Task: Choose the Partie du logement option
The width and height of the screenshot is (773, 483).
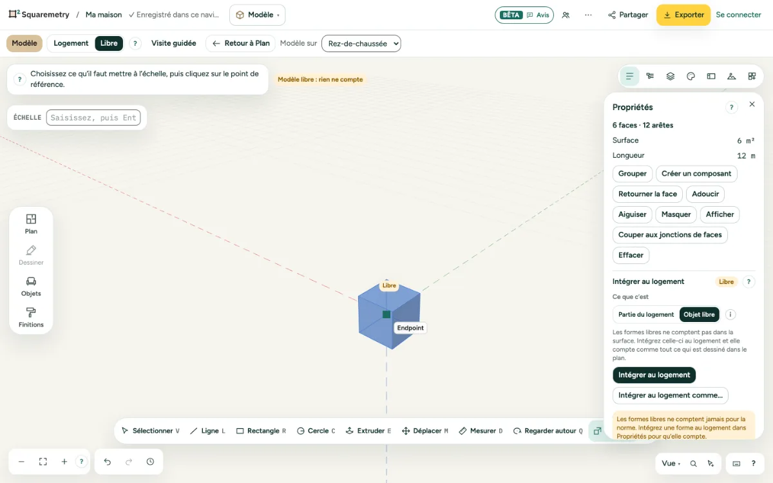Action: [x=646, y=315]
